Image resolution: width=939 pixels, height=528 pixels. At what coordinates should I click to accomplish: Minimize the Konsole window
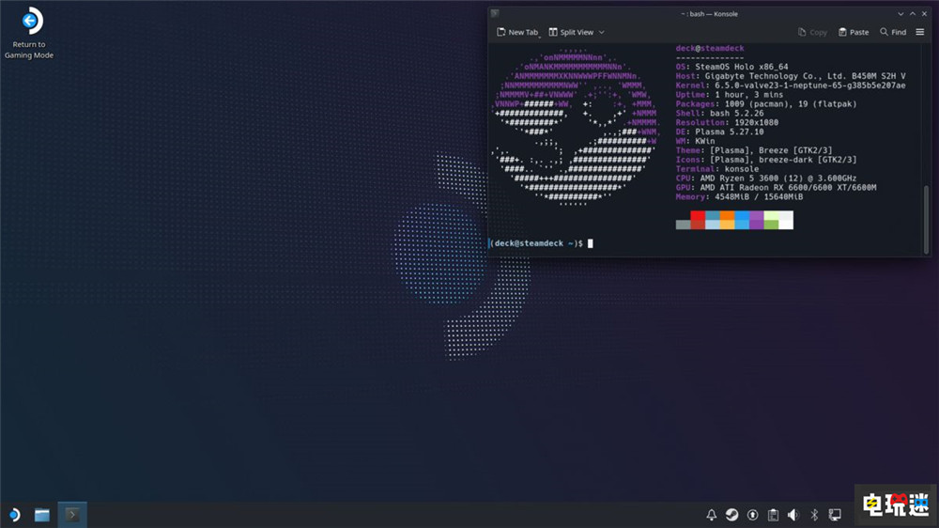(x=901, y=14)
